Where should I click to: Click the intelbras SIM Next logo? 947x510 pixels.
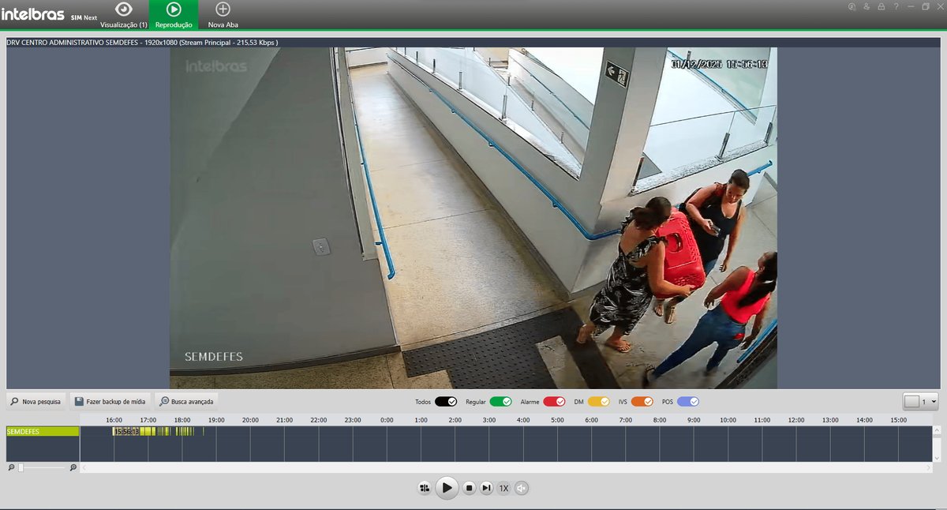click(x=49, y=14)
